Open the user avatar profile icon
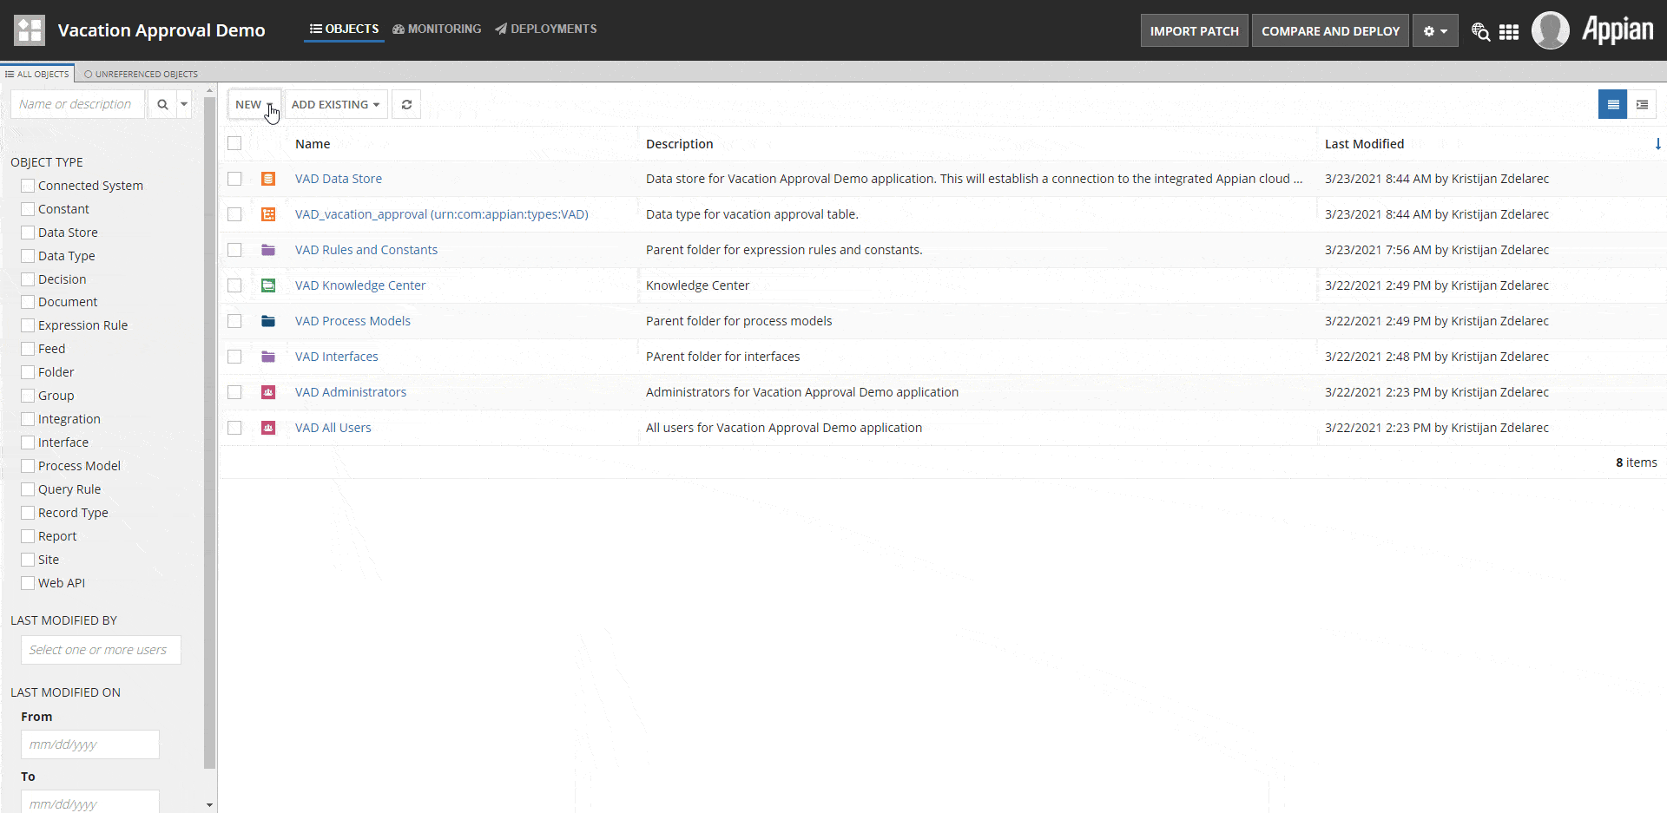 point(1551,30)
